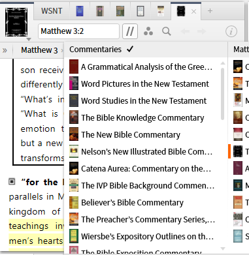
Task: Open Word Pictures in the New Testament
Action: (145, 84)
